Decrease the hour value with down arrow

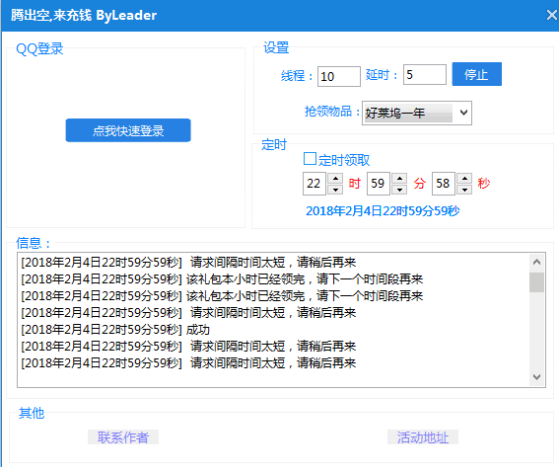[335, 190]
